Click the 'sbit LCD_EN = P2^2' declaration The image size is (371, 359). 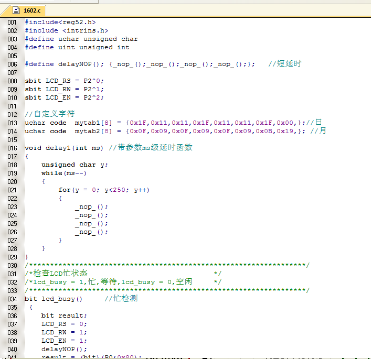[65, 97]
